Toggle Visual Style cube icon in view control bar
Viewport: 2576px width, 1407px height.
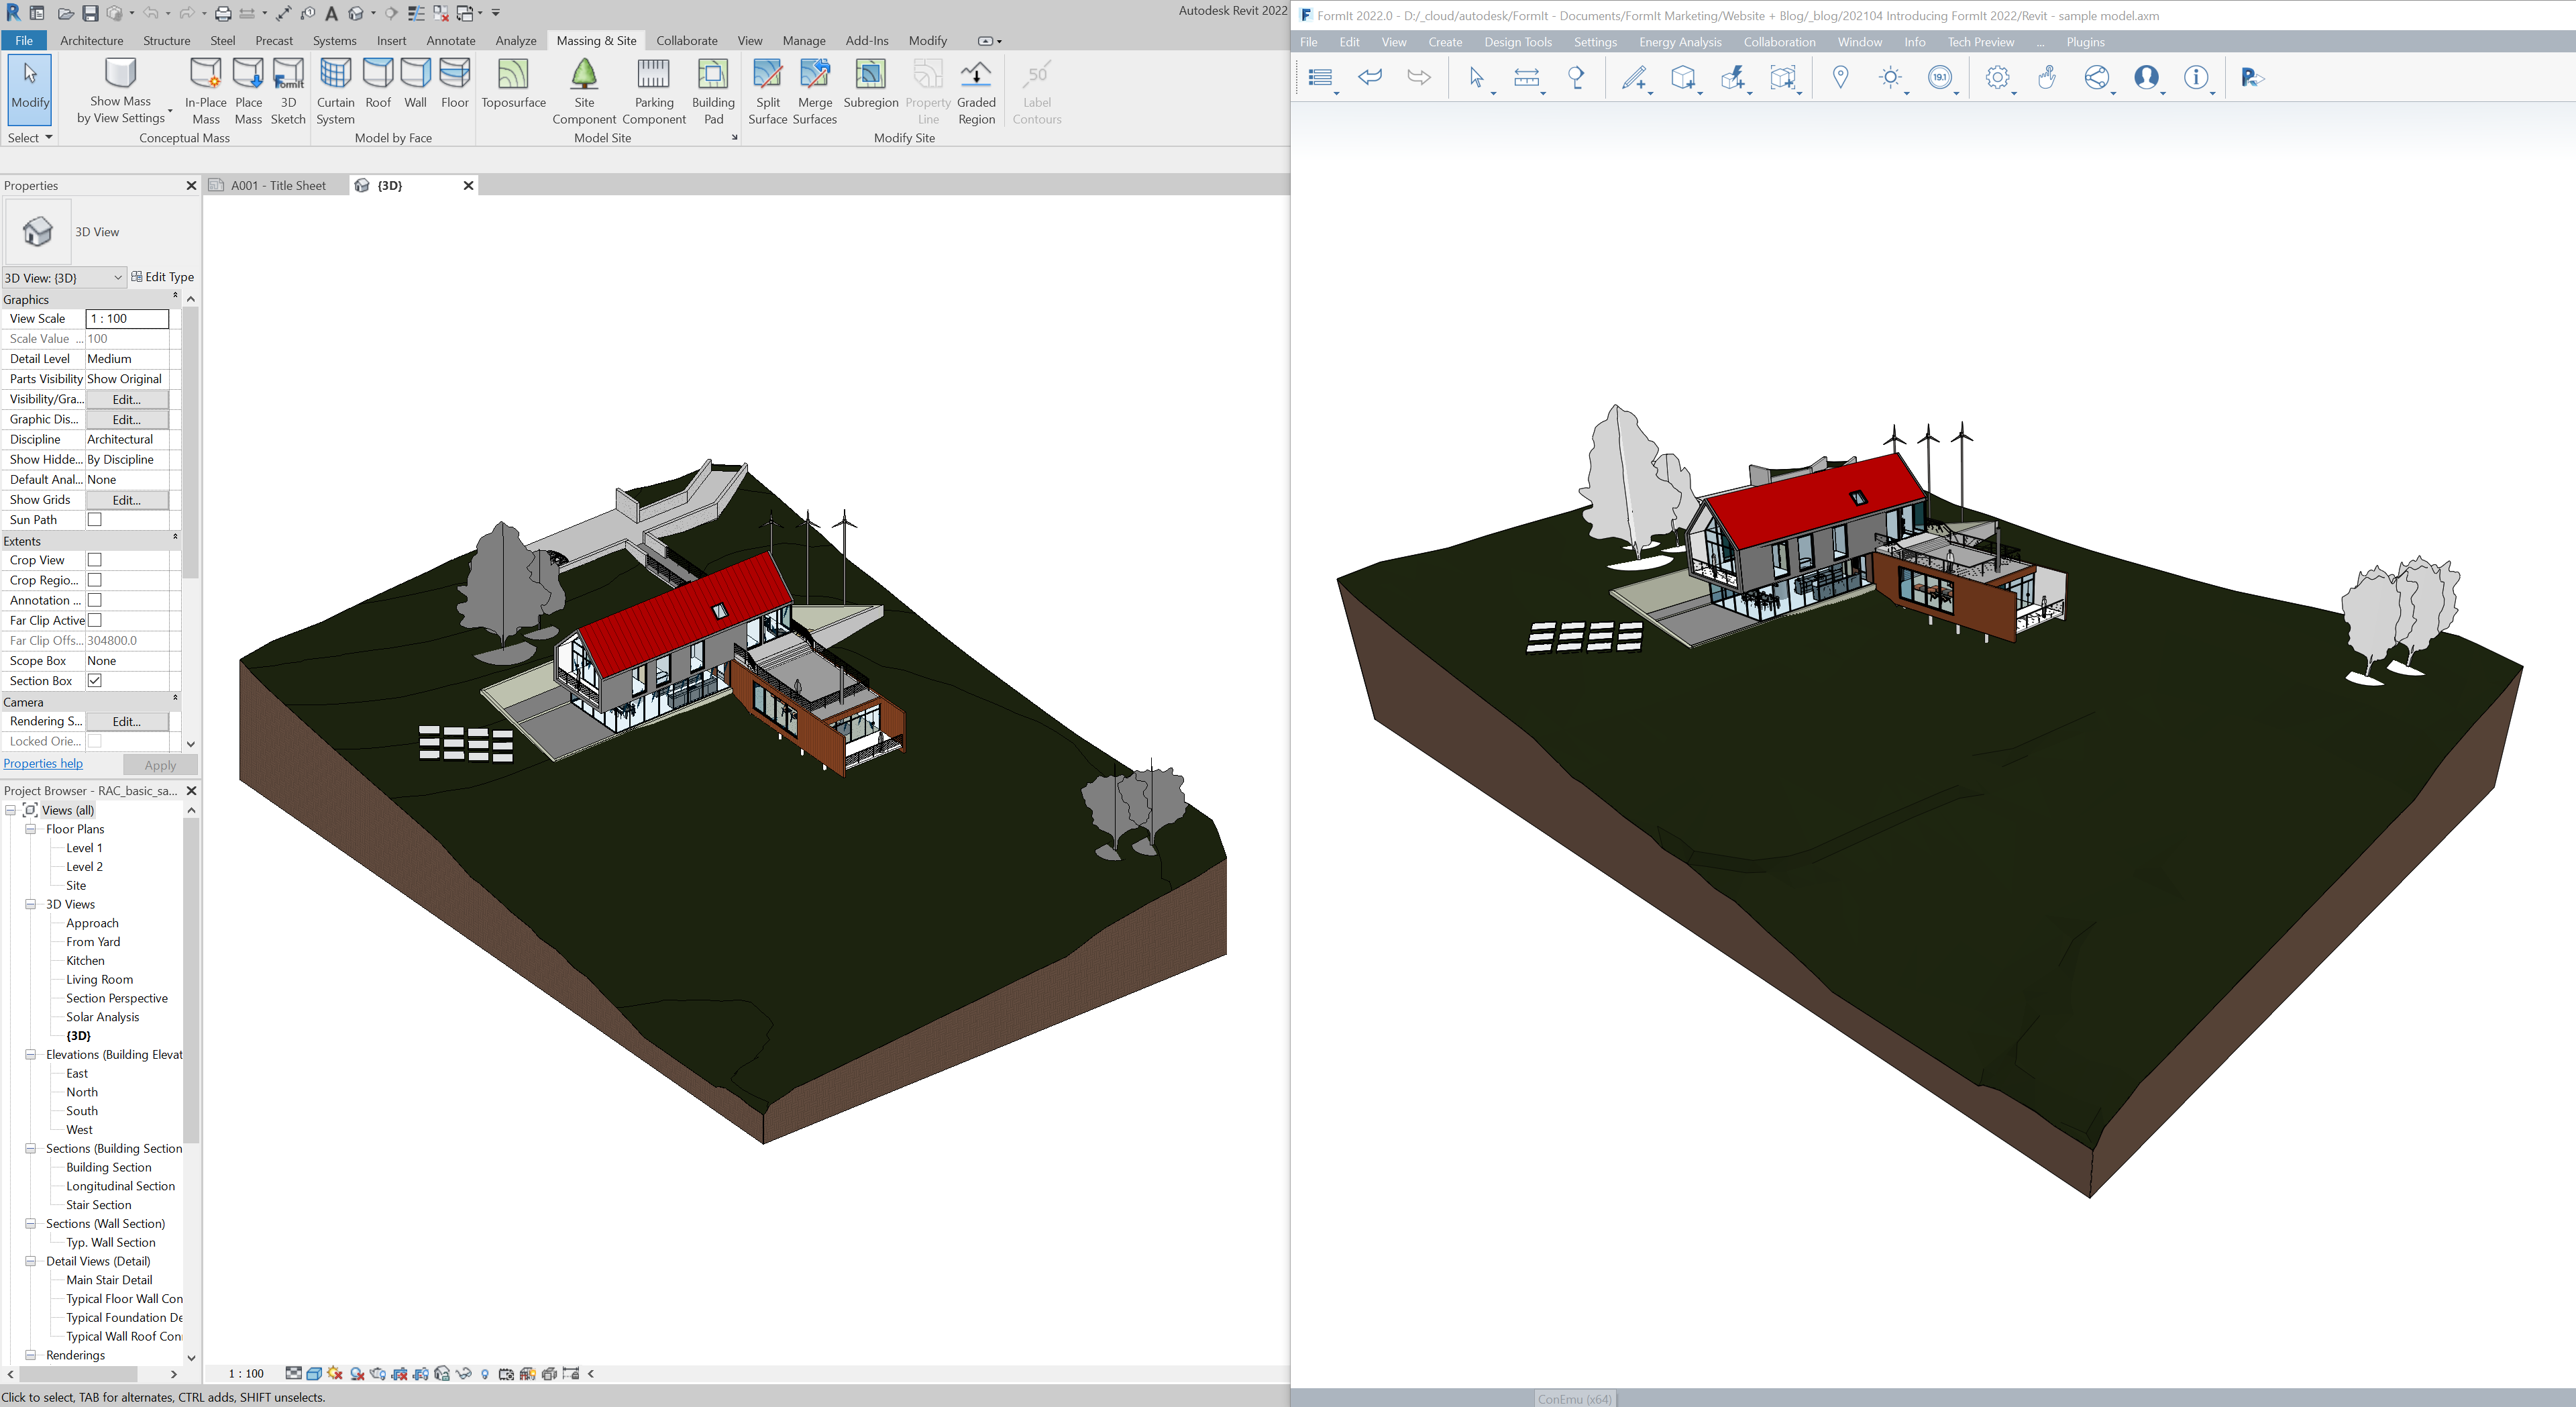[314, 1373]
